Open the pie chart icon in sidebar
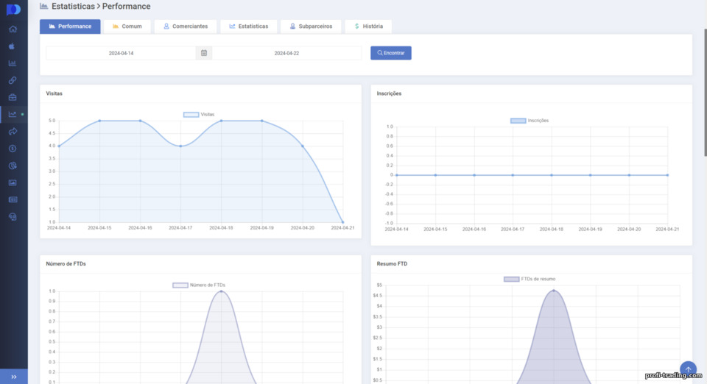Image resolution: width=707 pixels, height=384 pixels. (x=13, y=166)
